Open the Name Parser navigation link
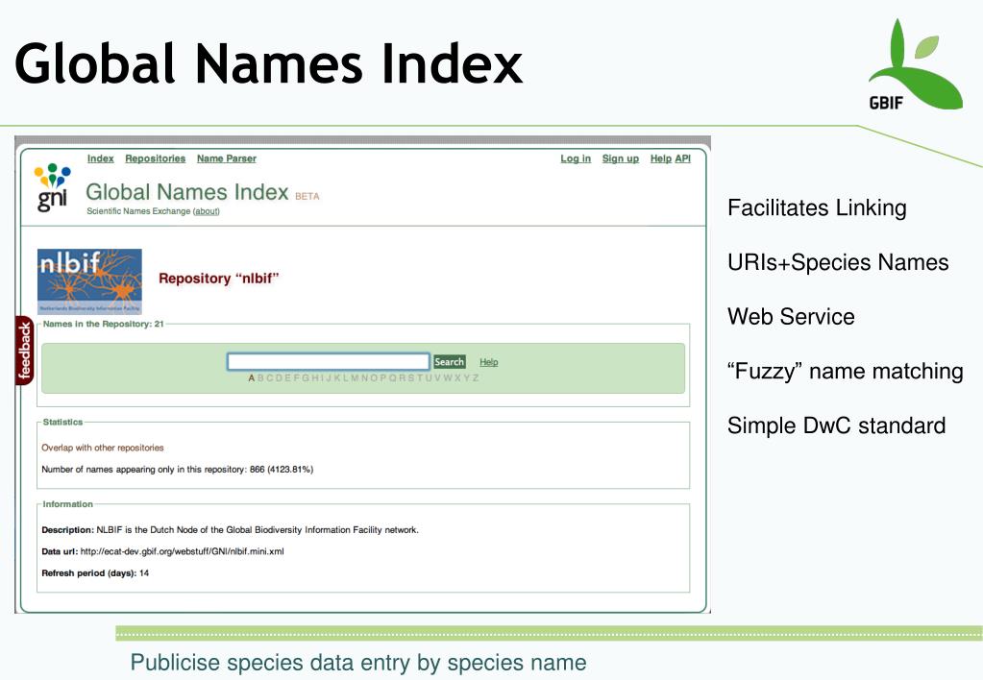This screenshot has height=680, width=983. pyautogui.click(x=227, y=158)
